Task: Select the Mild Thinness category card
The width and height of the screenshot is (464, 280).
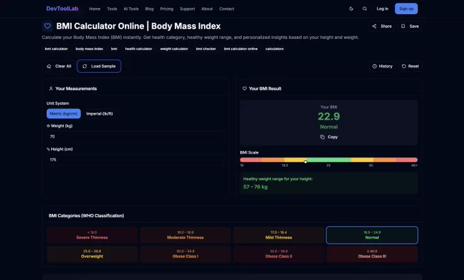Action: [279, 235]
